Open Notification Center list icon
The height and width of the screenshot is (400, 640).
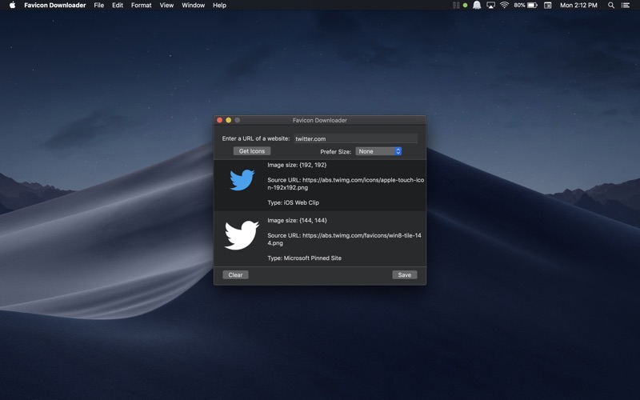626,6
